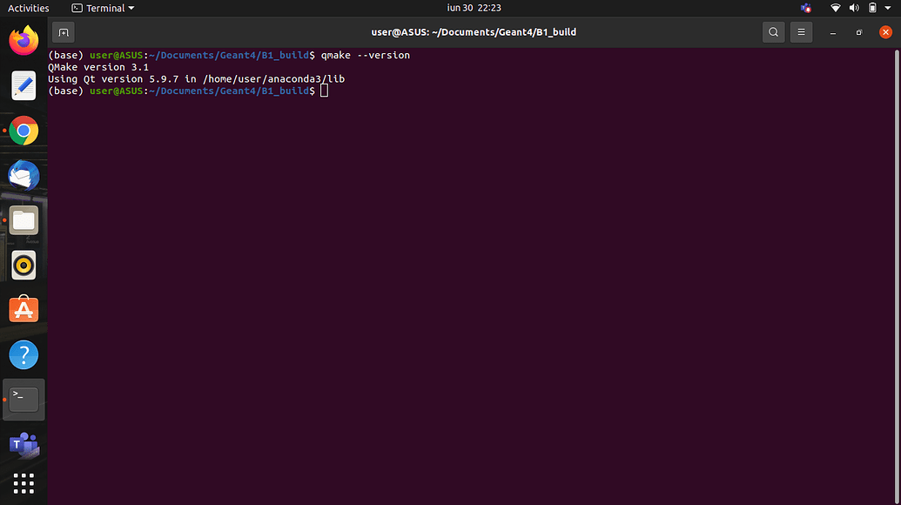Open the clock and calendar panel
Screen dimensions: 901x505
pos(474,8)
